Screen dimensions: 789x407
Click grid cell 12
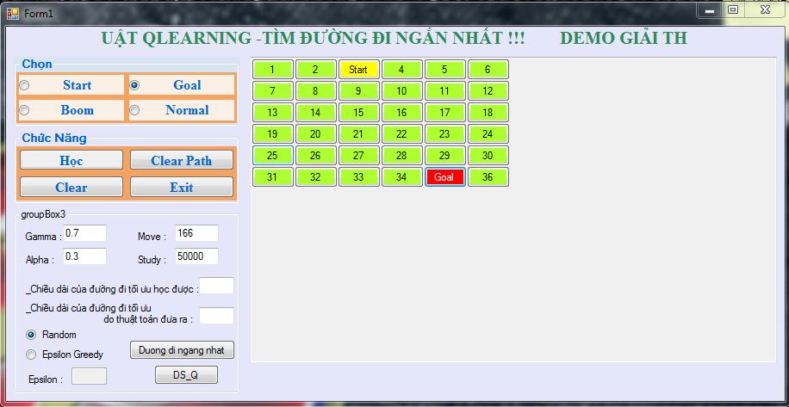(x=488, y=91)
